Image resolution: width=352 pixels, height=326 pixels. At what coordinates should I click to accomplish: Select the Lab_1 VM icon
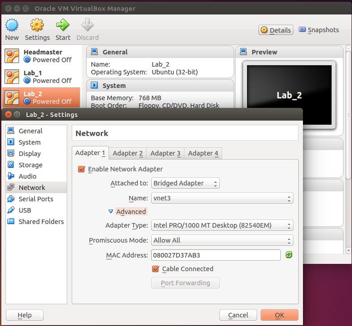pyautogui.click(x=12, y=77)
